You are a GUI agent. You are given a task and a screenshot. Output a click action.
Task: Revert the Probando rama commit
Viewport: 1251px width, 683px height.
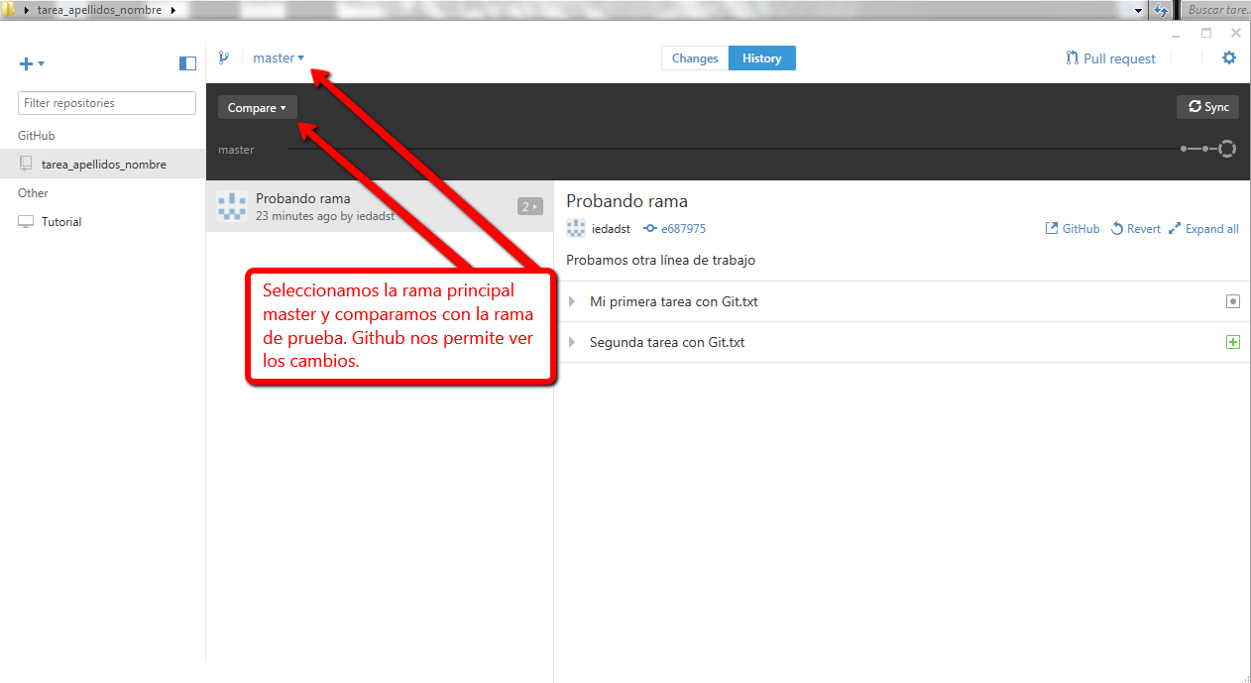(1135, 228)
